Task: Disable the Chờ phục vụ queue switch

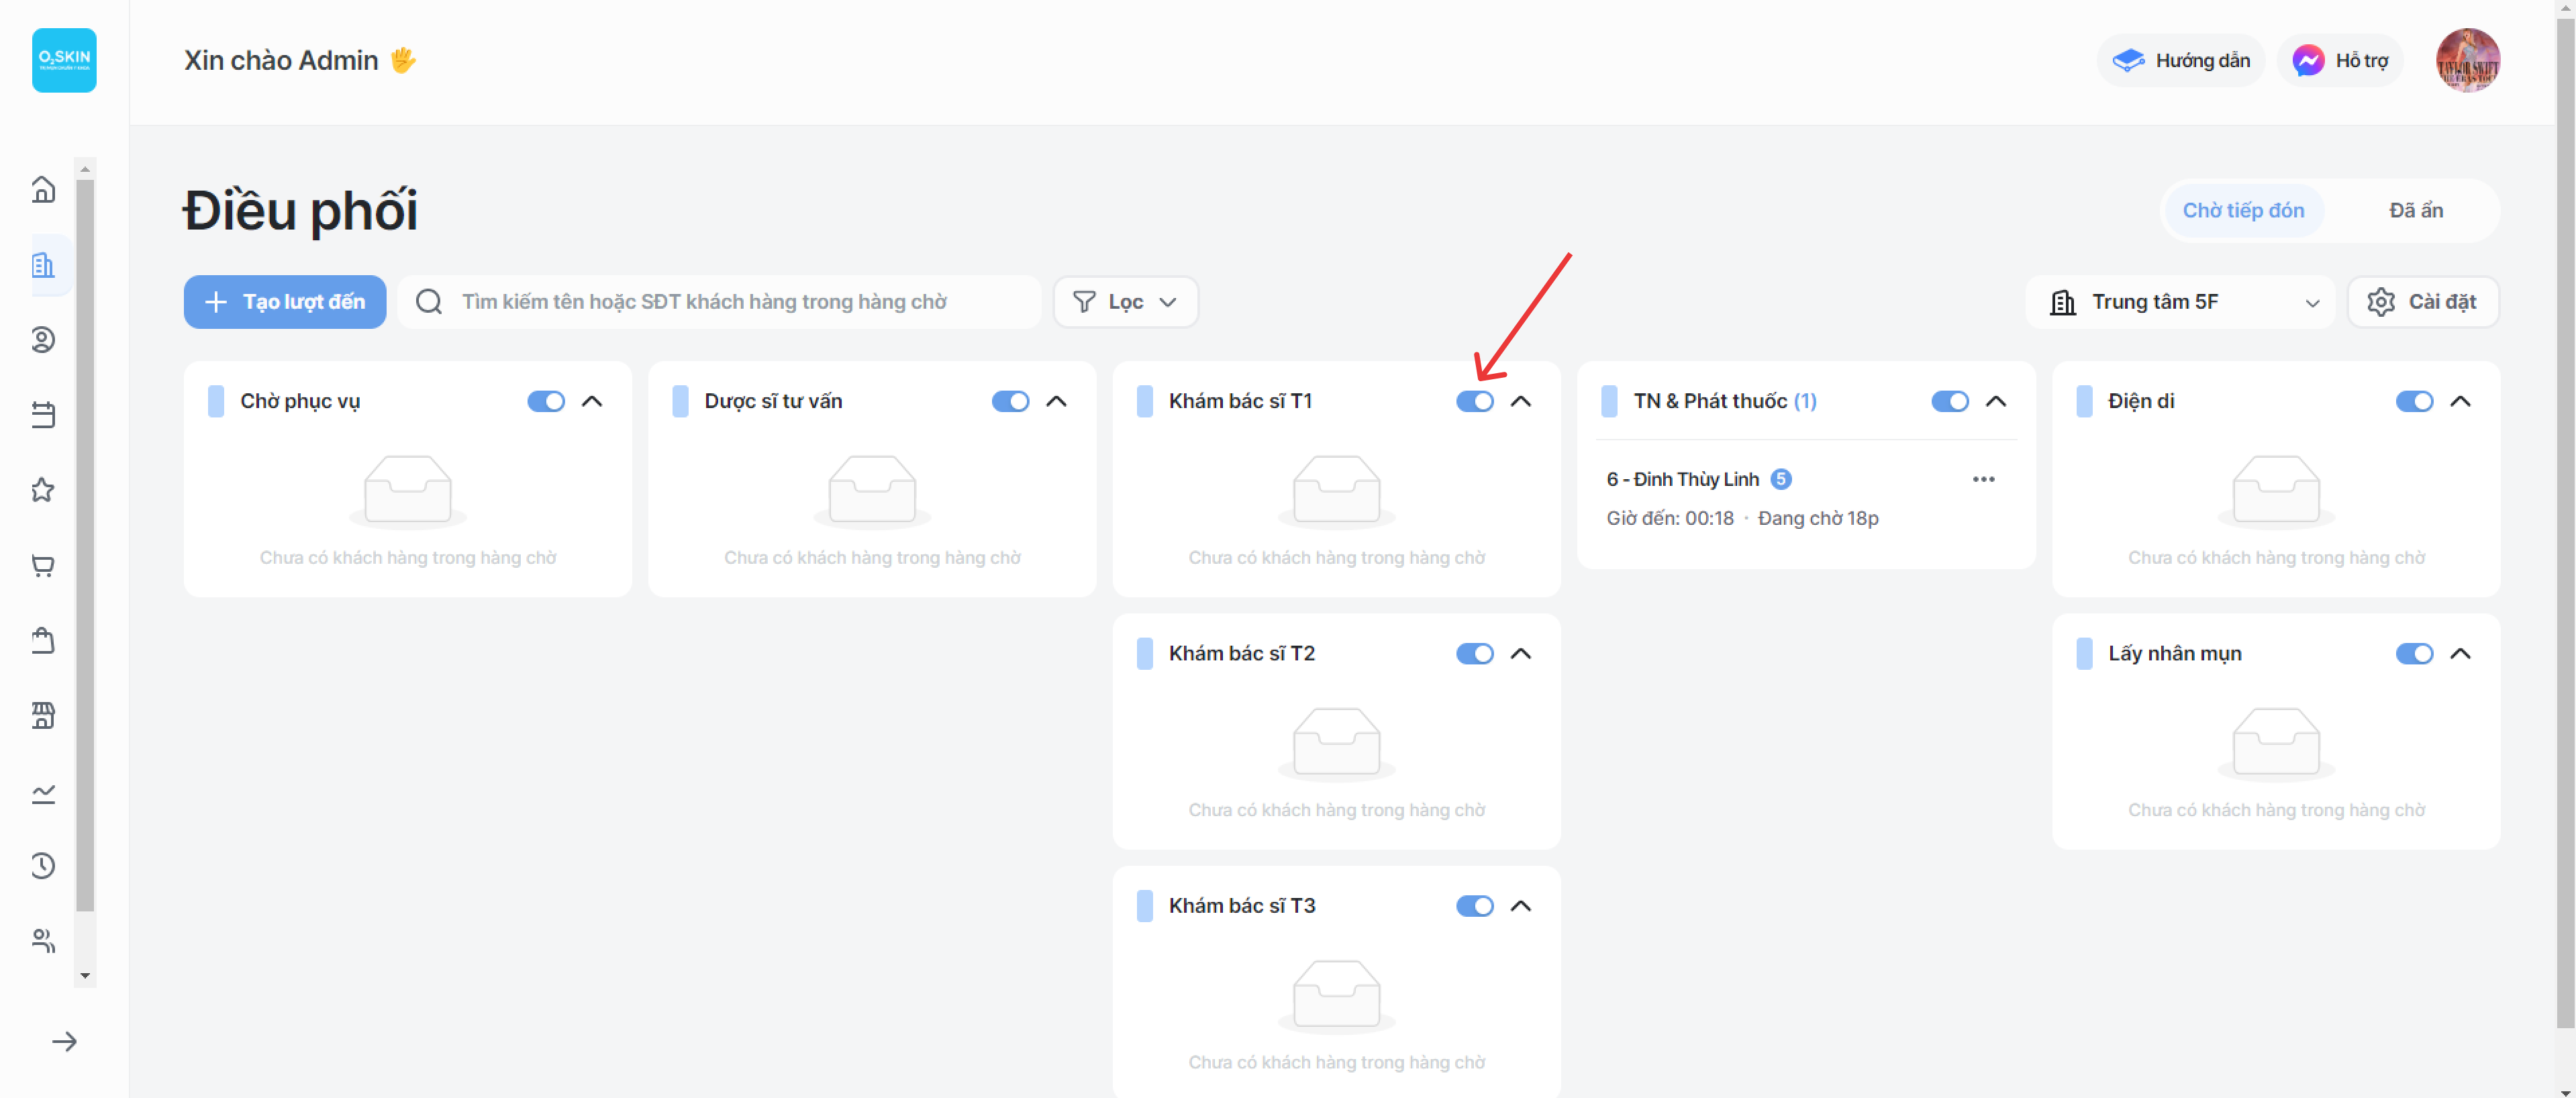Action: click(x=546, y=401)
